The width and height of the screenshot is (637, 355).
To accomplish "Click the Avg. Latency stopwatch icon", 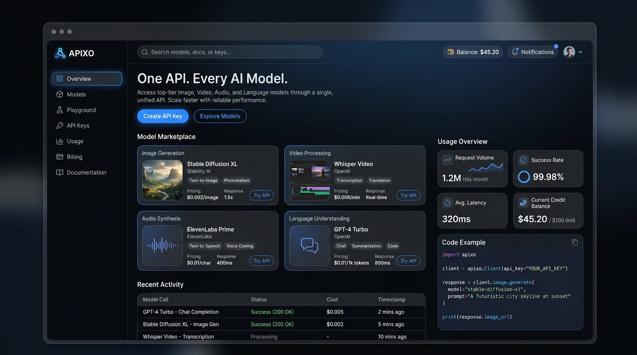I will point(447,202).
